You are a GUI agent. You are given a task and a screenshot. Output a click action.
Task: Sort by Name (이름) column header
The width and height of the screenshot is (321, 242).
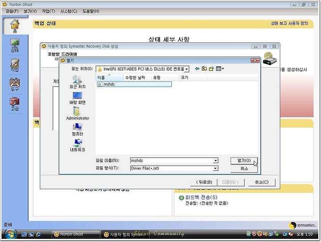110,78
